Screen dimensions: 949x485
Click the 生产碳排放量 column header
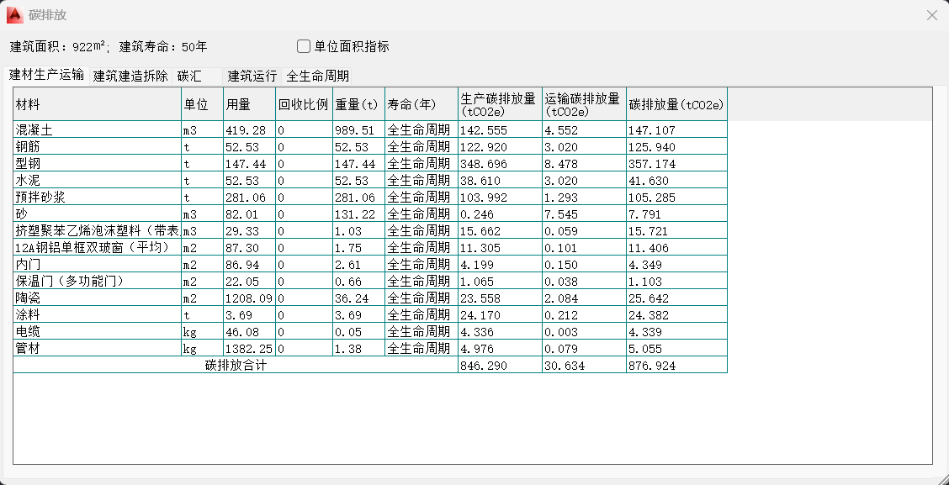tap(499, 105)
